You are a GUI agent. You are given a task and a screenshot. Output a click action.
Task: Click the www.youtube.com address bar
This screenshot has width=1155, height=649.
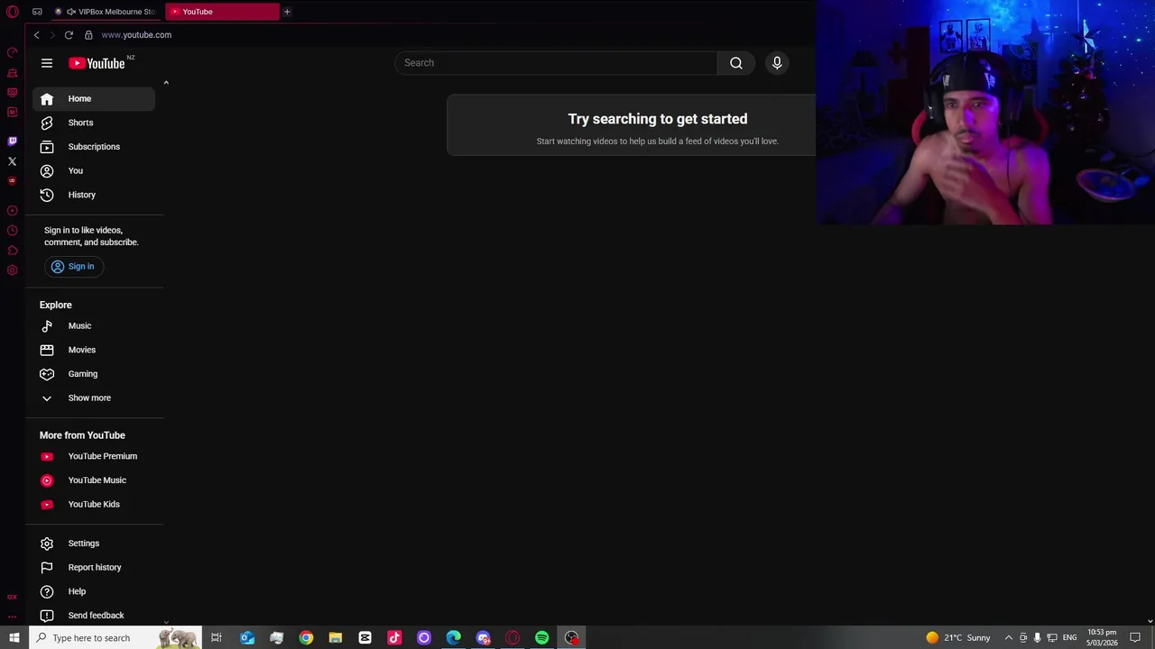(135, 35)
